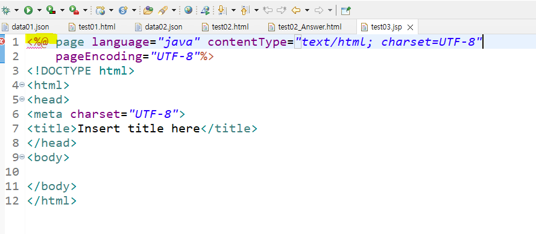Image resolution: width=536 pixels, height=234 pixels.
Task: Click the contentType attribute name
Action: click(x=247, y=42)
